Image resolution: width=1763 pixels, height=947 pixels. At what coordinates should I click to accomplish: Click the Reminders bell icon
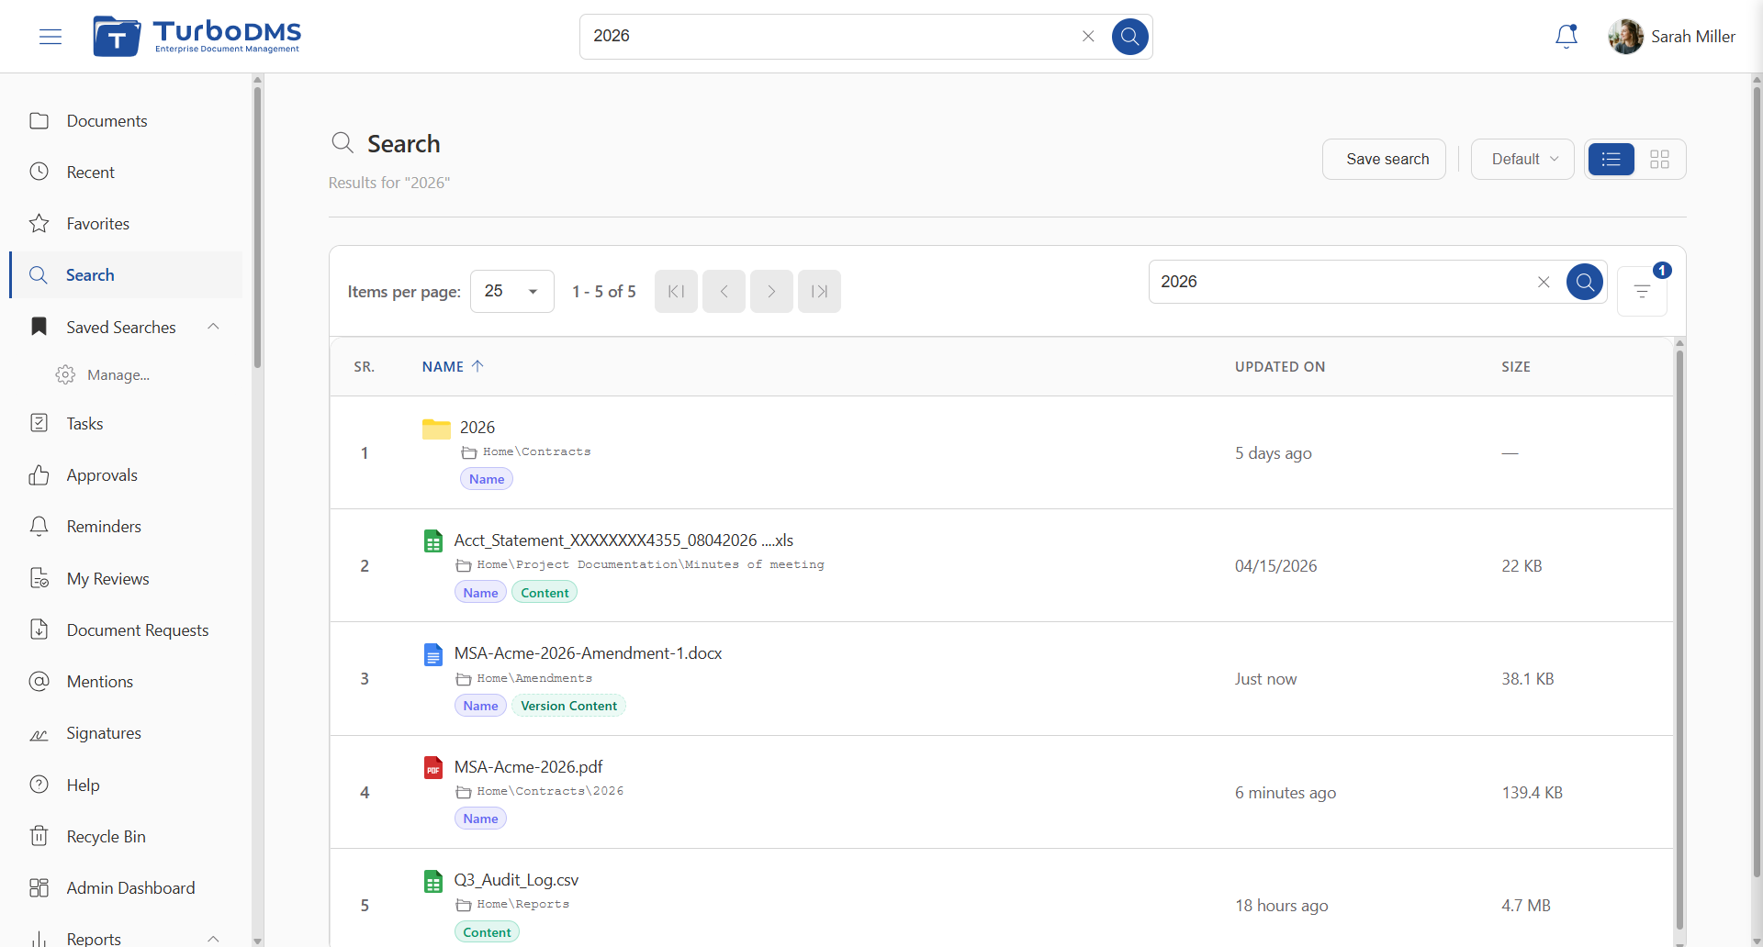click(39, 527)
